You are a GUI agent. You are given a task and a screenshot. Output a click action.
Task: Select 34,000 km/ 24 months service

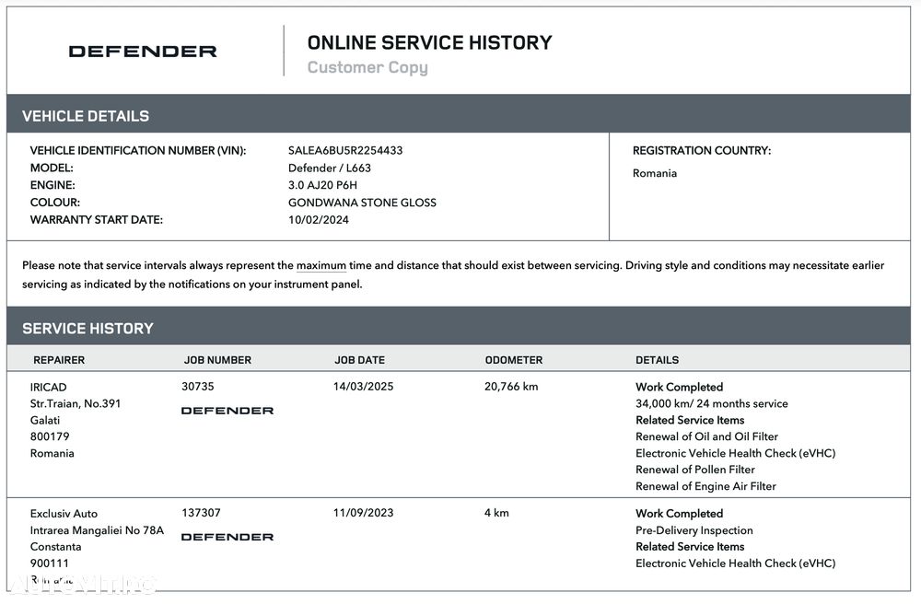coord(712,404)
